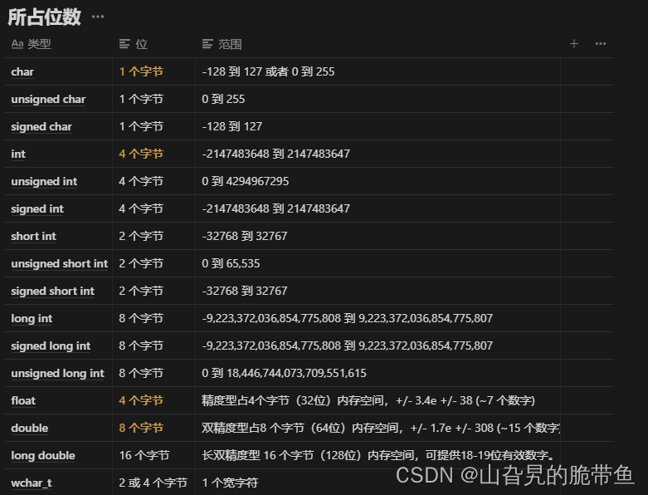
Task: Open the signed int row
Action: tap(37, 208)
